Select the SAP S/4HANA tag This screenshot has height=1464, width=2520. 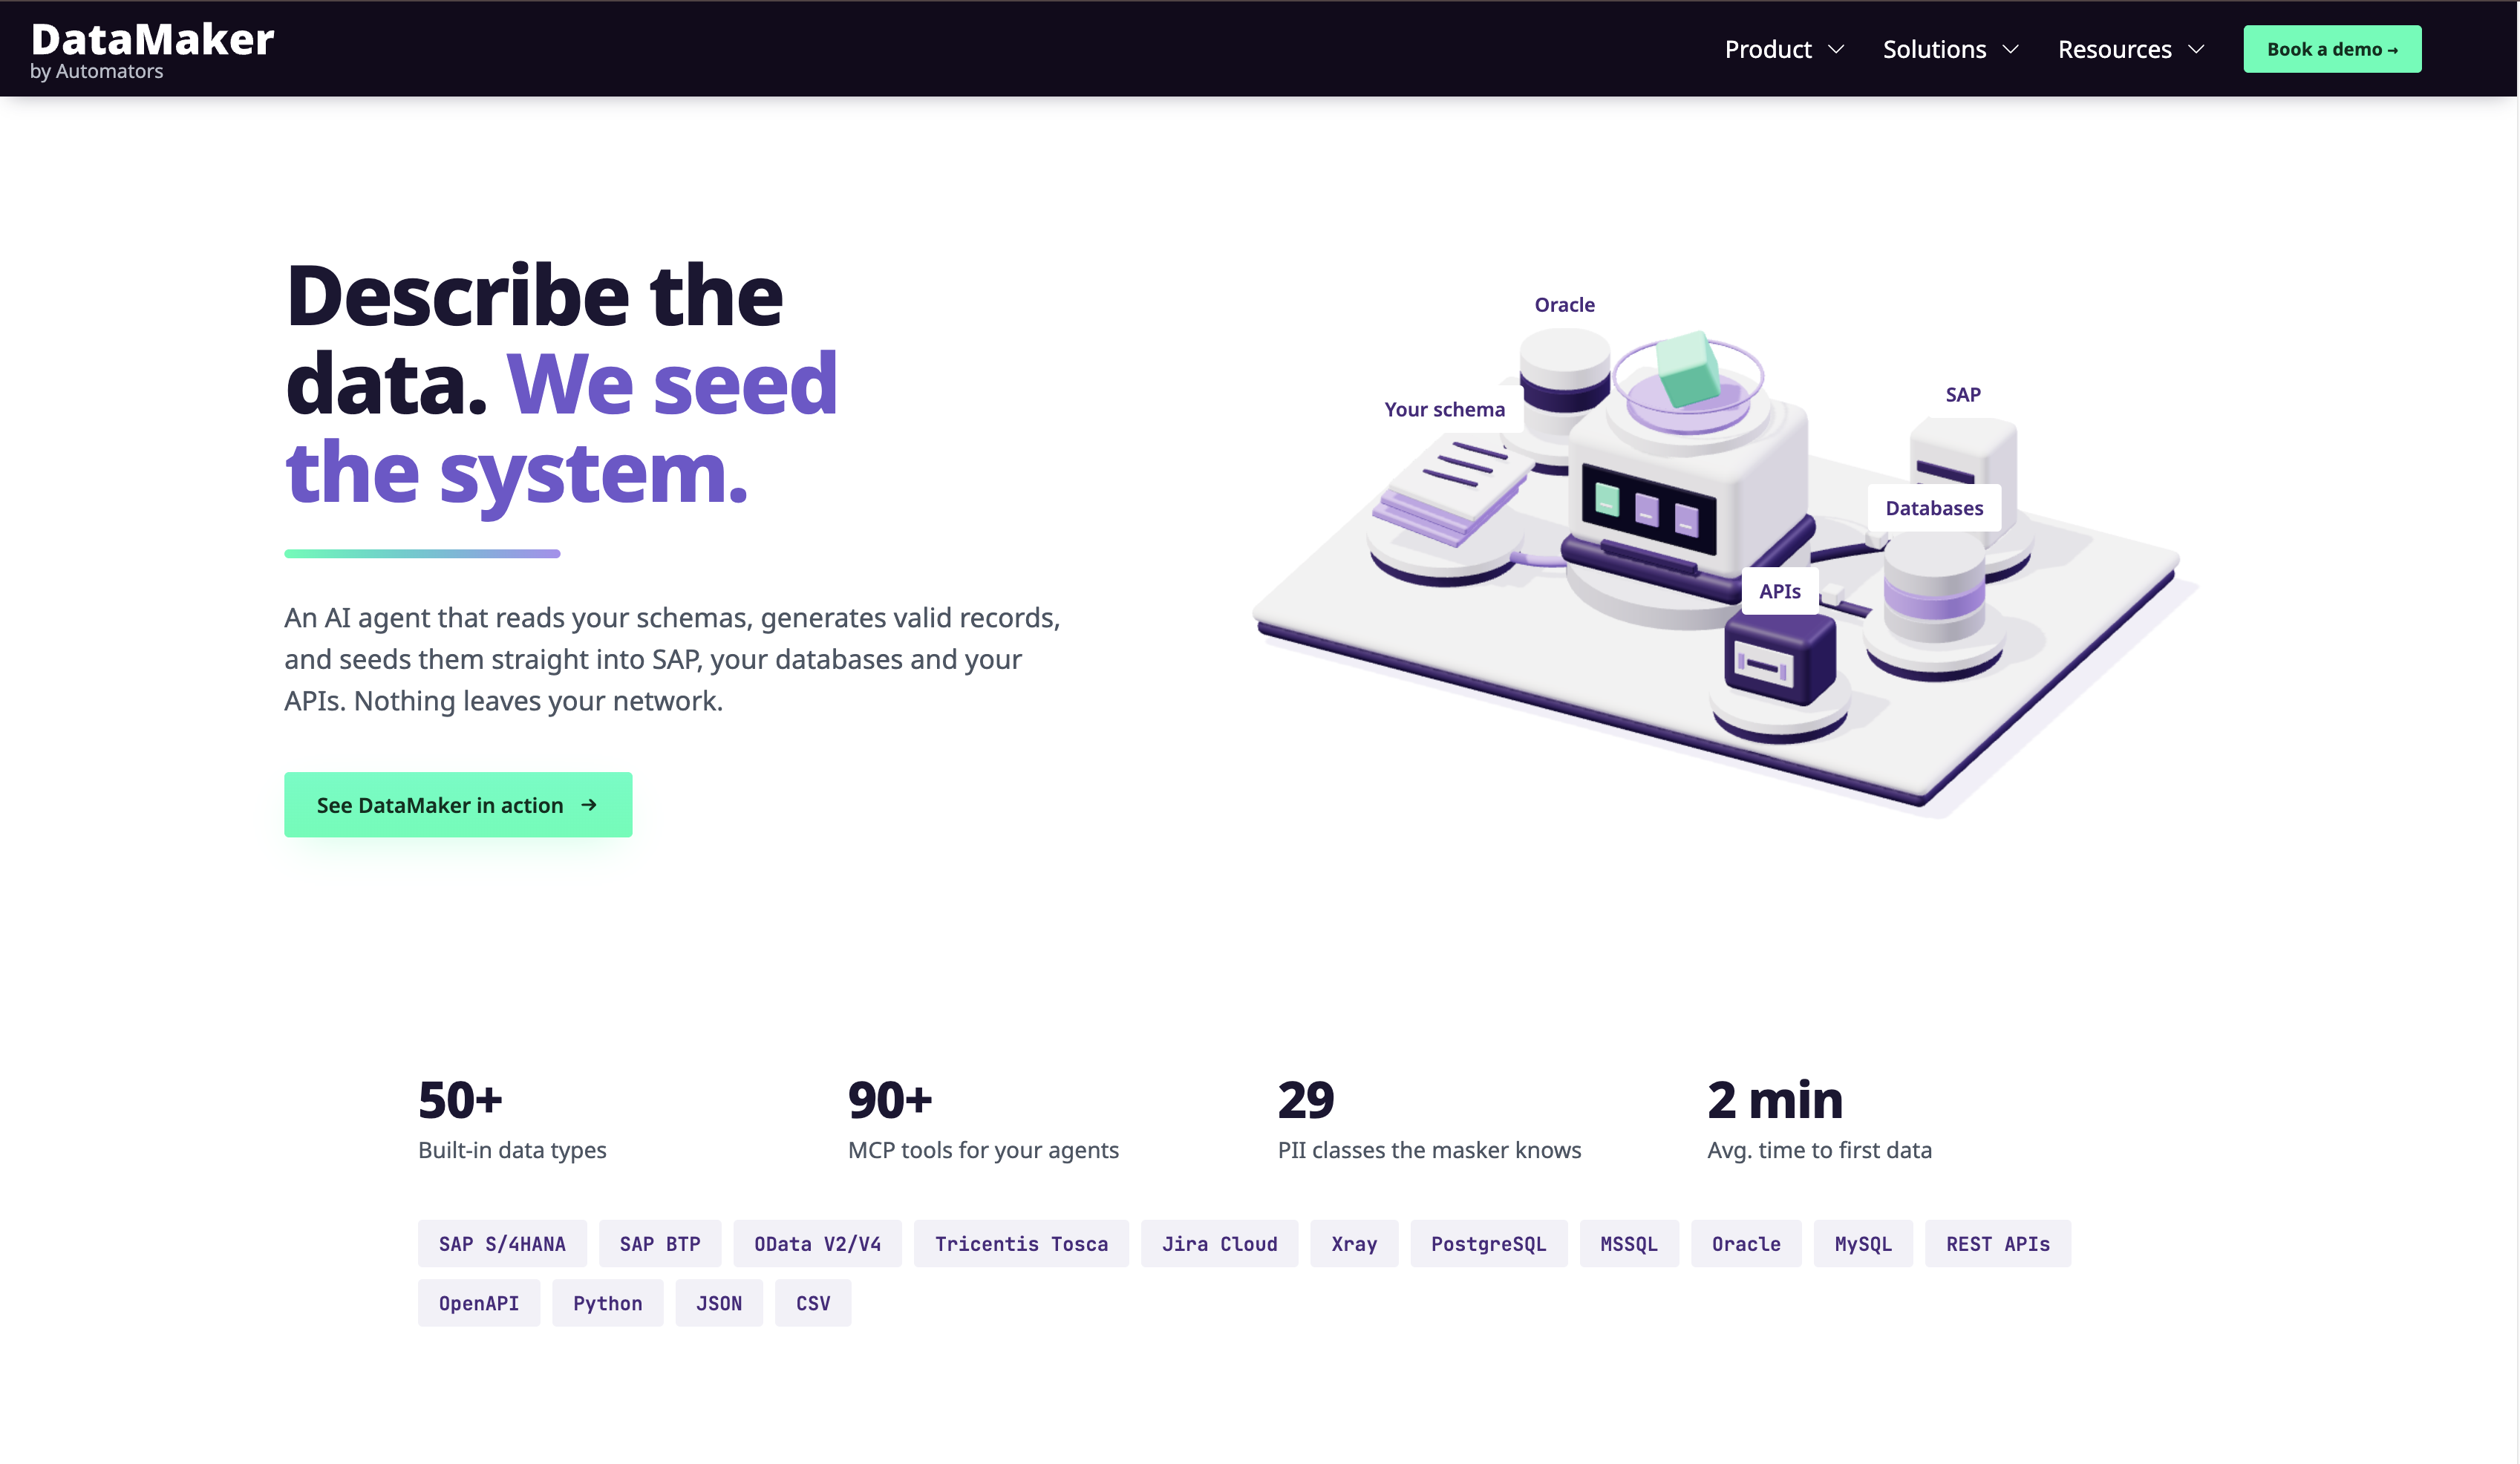click(x=502, y=1244)
